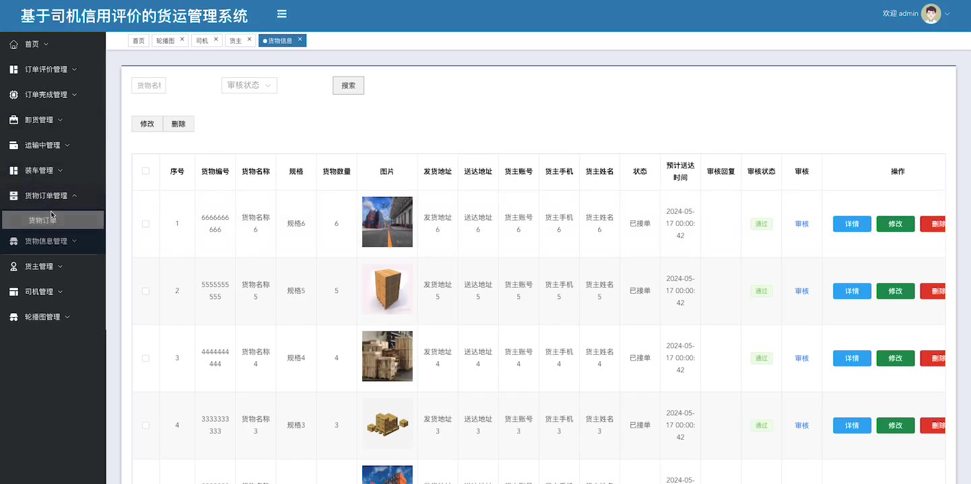Open the admin user dropdown arrow
The width and height of the screenshot is (971, 484).
point(947,14)
